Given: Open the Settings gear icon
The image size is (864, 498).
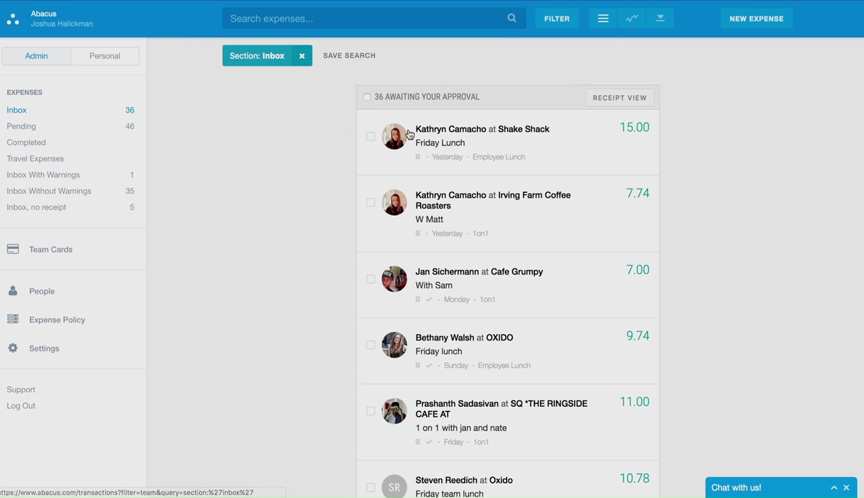Looking at the screenshot, I should point(13,348).
